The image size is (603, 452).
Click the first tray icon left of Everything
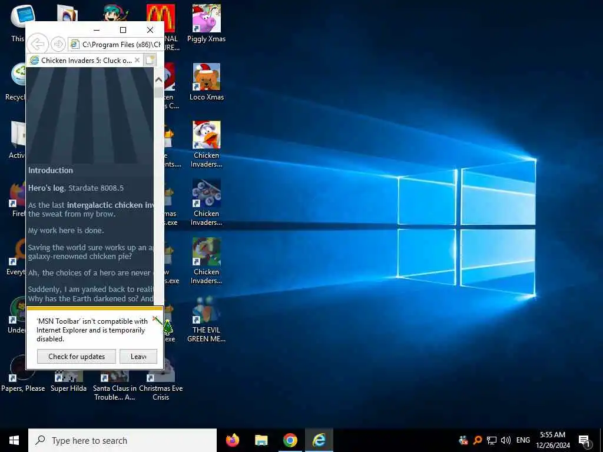tap(463, 440)
